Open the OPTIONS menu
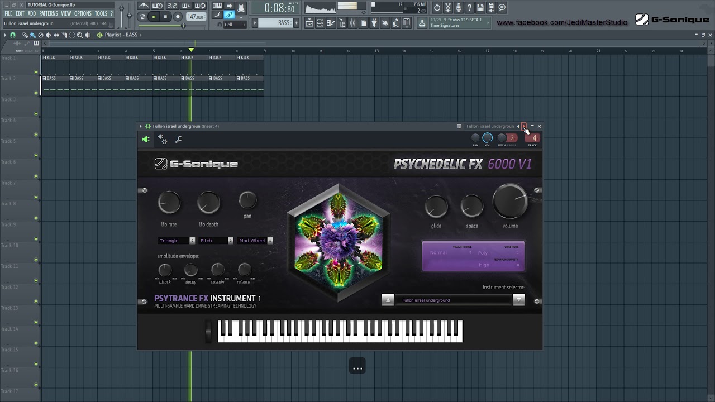Image resolution: width=715 pixels, height=402 pixels. click(x=83, y=13)
